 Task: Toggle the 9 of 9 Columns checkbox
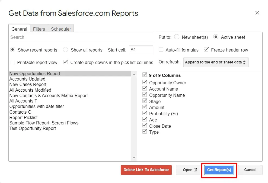pyautogui.click(x=145, y=75)
